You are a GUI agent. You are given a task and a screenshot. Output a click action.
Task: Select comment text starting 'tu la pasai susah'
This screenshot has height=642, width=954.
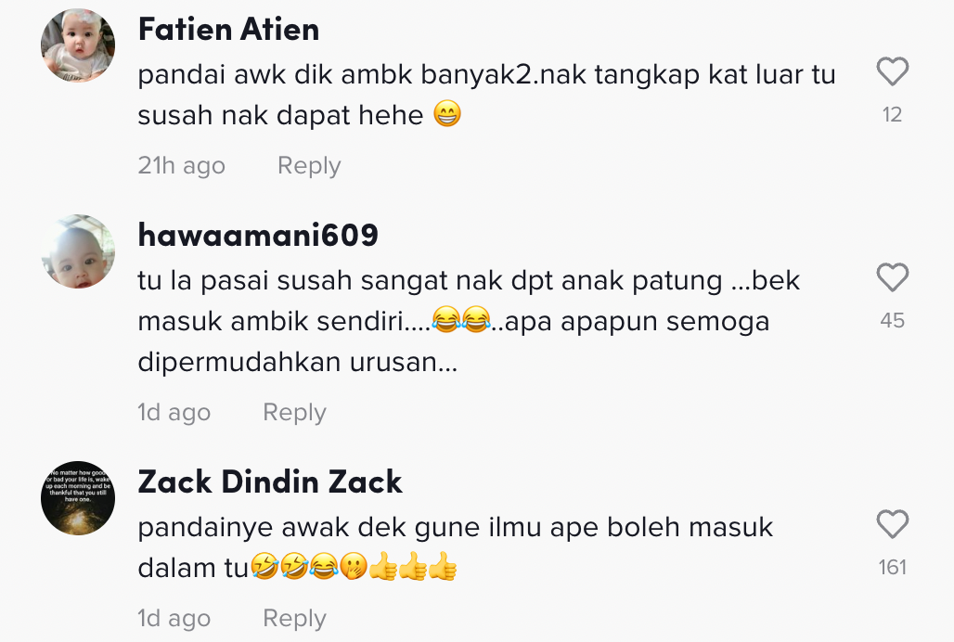(469, 321)
